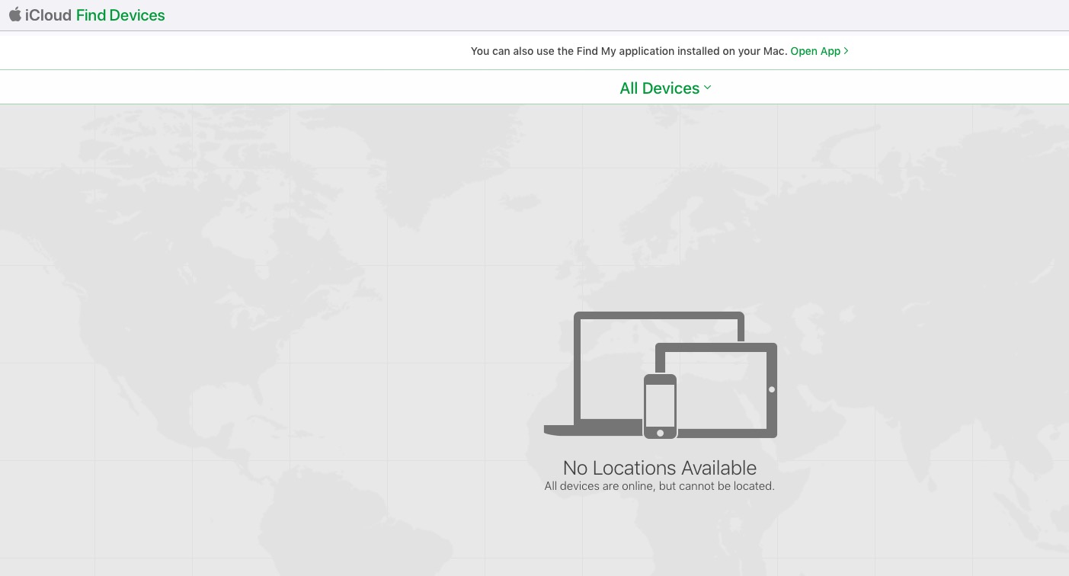Click the Apple logo icon

tap(14, 14)
